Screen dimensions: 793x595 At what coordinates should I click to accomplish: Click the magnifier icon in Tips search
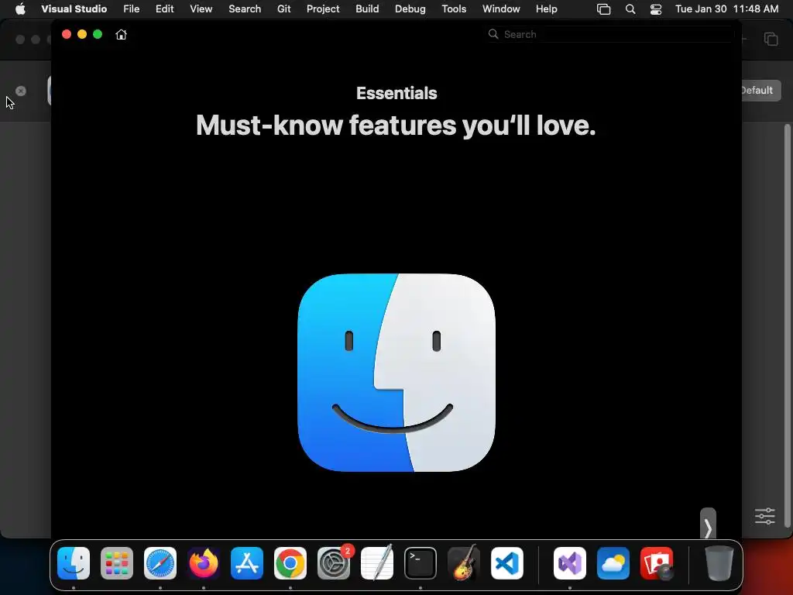point(493,34)
